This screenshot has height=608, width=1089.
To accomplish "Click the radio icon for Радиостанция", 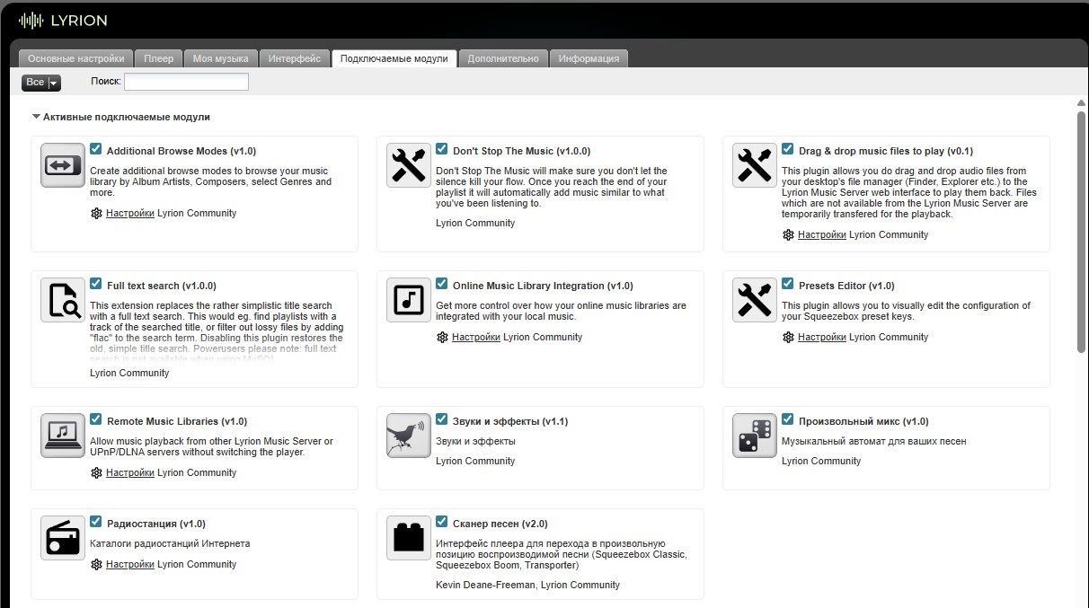I will 63,538.
